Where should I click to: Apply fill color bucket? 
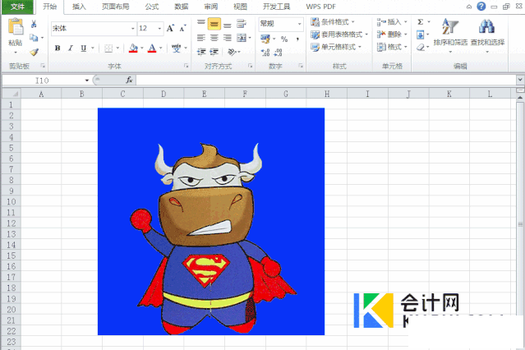[133, 48]
